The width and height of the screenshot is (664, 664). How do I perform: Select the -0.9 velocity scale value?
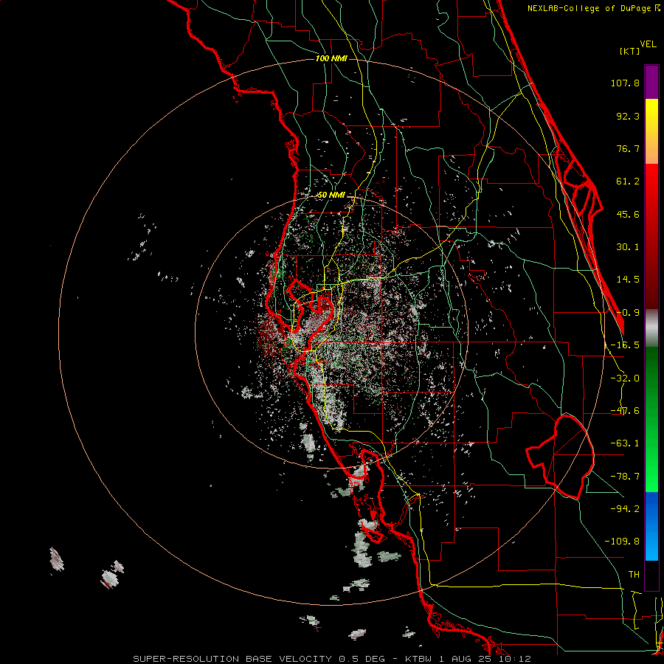coord(628,313)
